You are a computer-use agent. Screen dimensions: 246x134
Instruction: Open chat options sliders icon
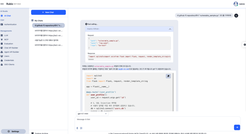point(81,128)
